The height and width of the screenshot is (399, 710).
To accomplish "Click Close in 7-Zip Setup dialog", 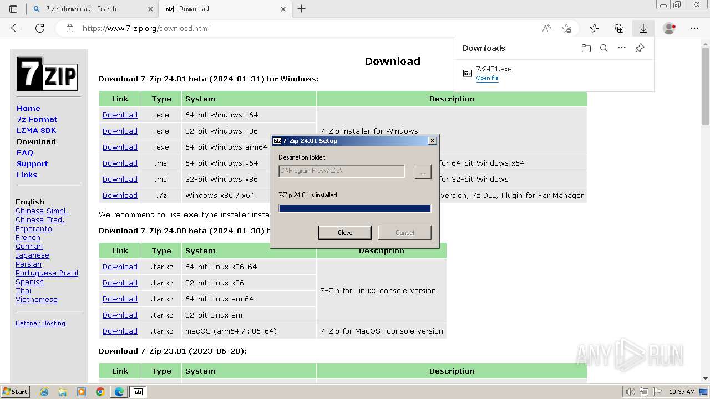I will click(345, 233).
